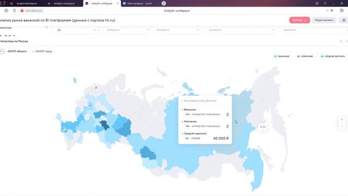Click the darkest blue region on the map

[x=104, y=125]
